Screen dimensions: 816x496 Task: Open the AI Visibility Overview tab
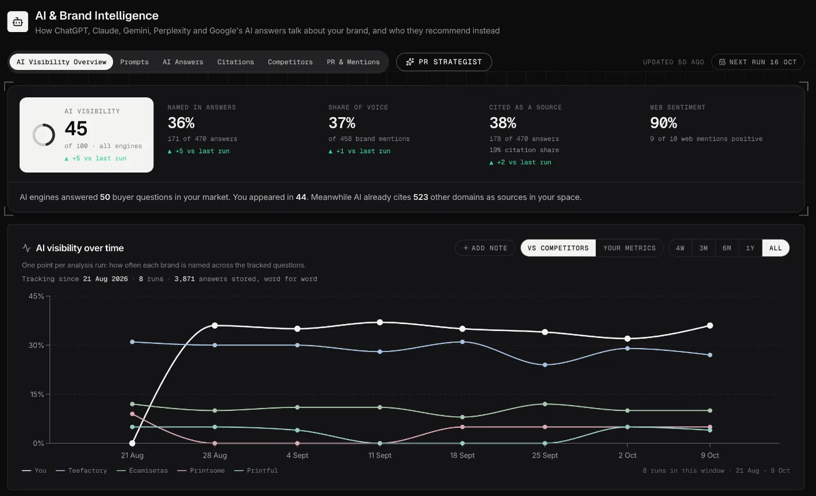tap(61, 62)
